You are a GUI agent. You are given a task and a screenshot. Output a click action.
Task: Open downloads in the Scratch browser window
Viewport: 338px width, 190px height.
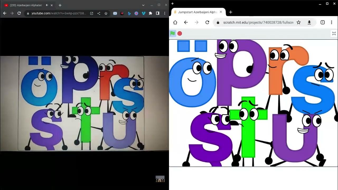(309, 22)
